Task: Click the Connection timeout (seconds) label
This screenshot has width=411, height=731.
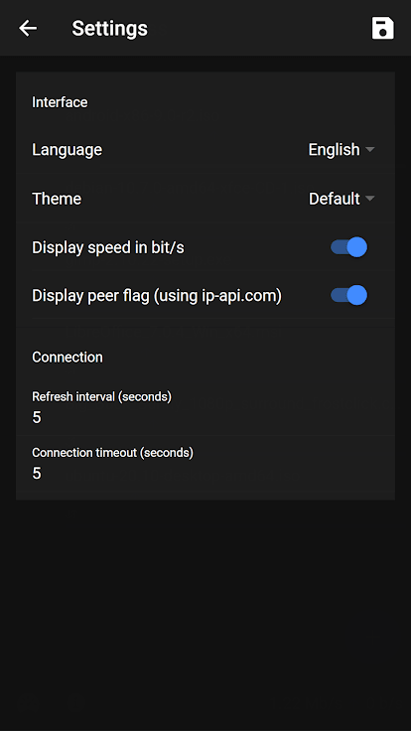Action: click(x=112, y=453)
